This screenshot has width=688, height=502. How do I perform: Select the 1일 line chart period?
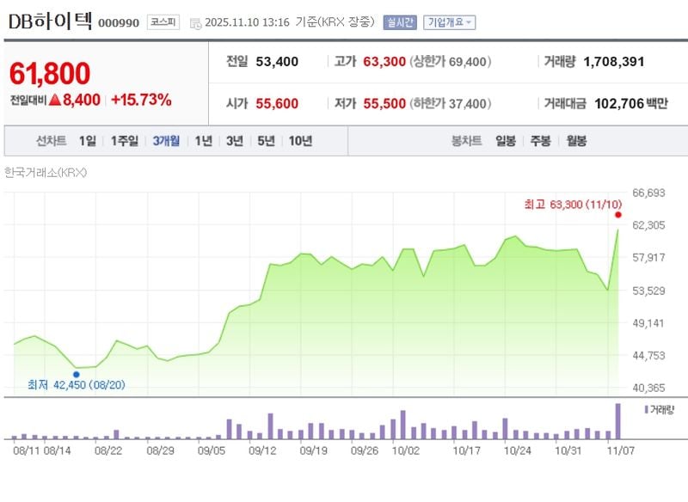point(88,141)
